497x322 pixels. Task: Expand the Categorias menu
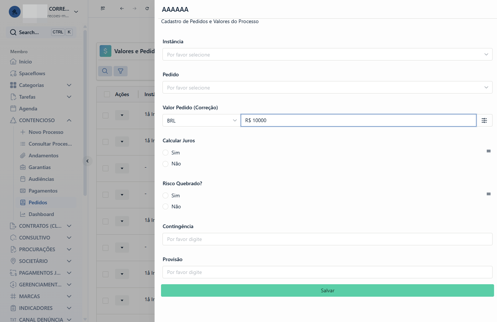[x=69, y=85]
